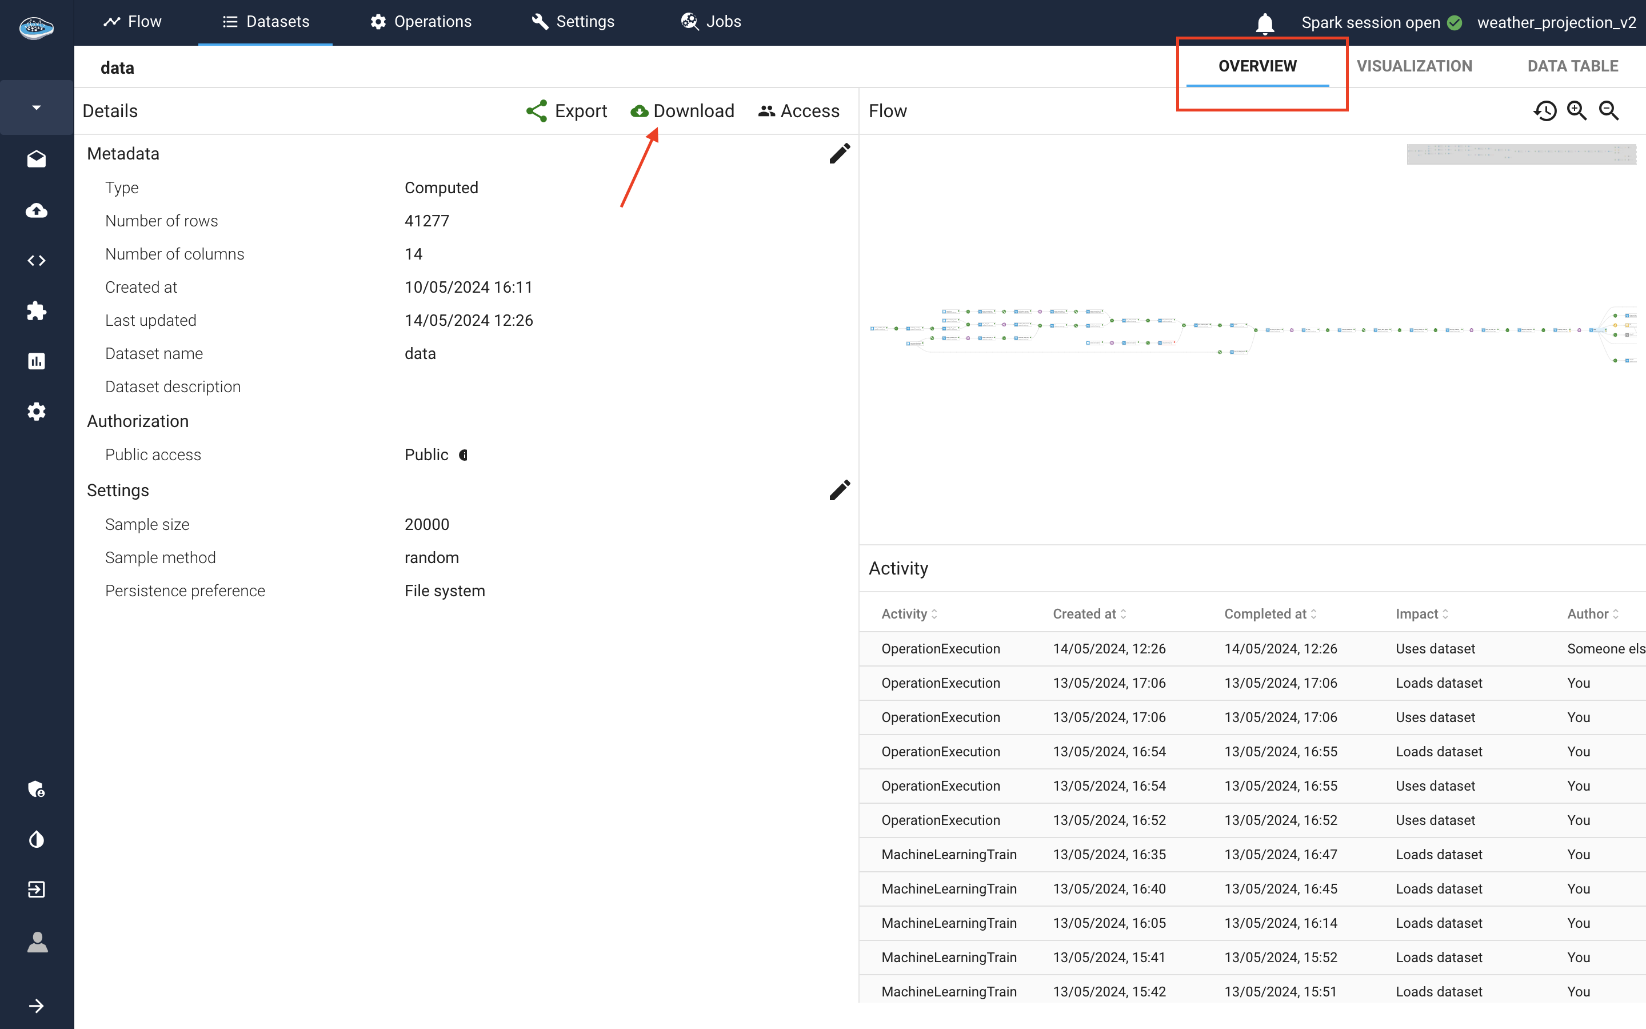This screenshot has width=1646, height=1029.
Task: Select the cloud upload icon in sidebar
Action: point(36,210)
